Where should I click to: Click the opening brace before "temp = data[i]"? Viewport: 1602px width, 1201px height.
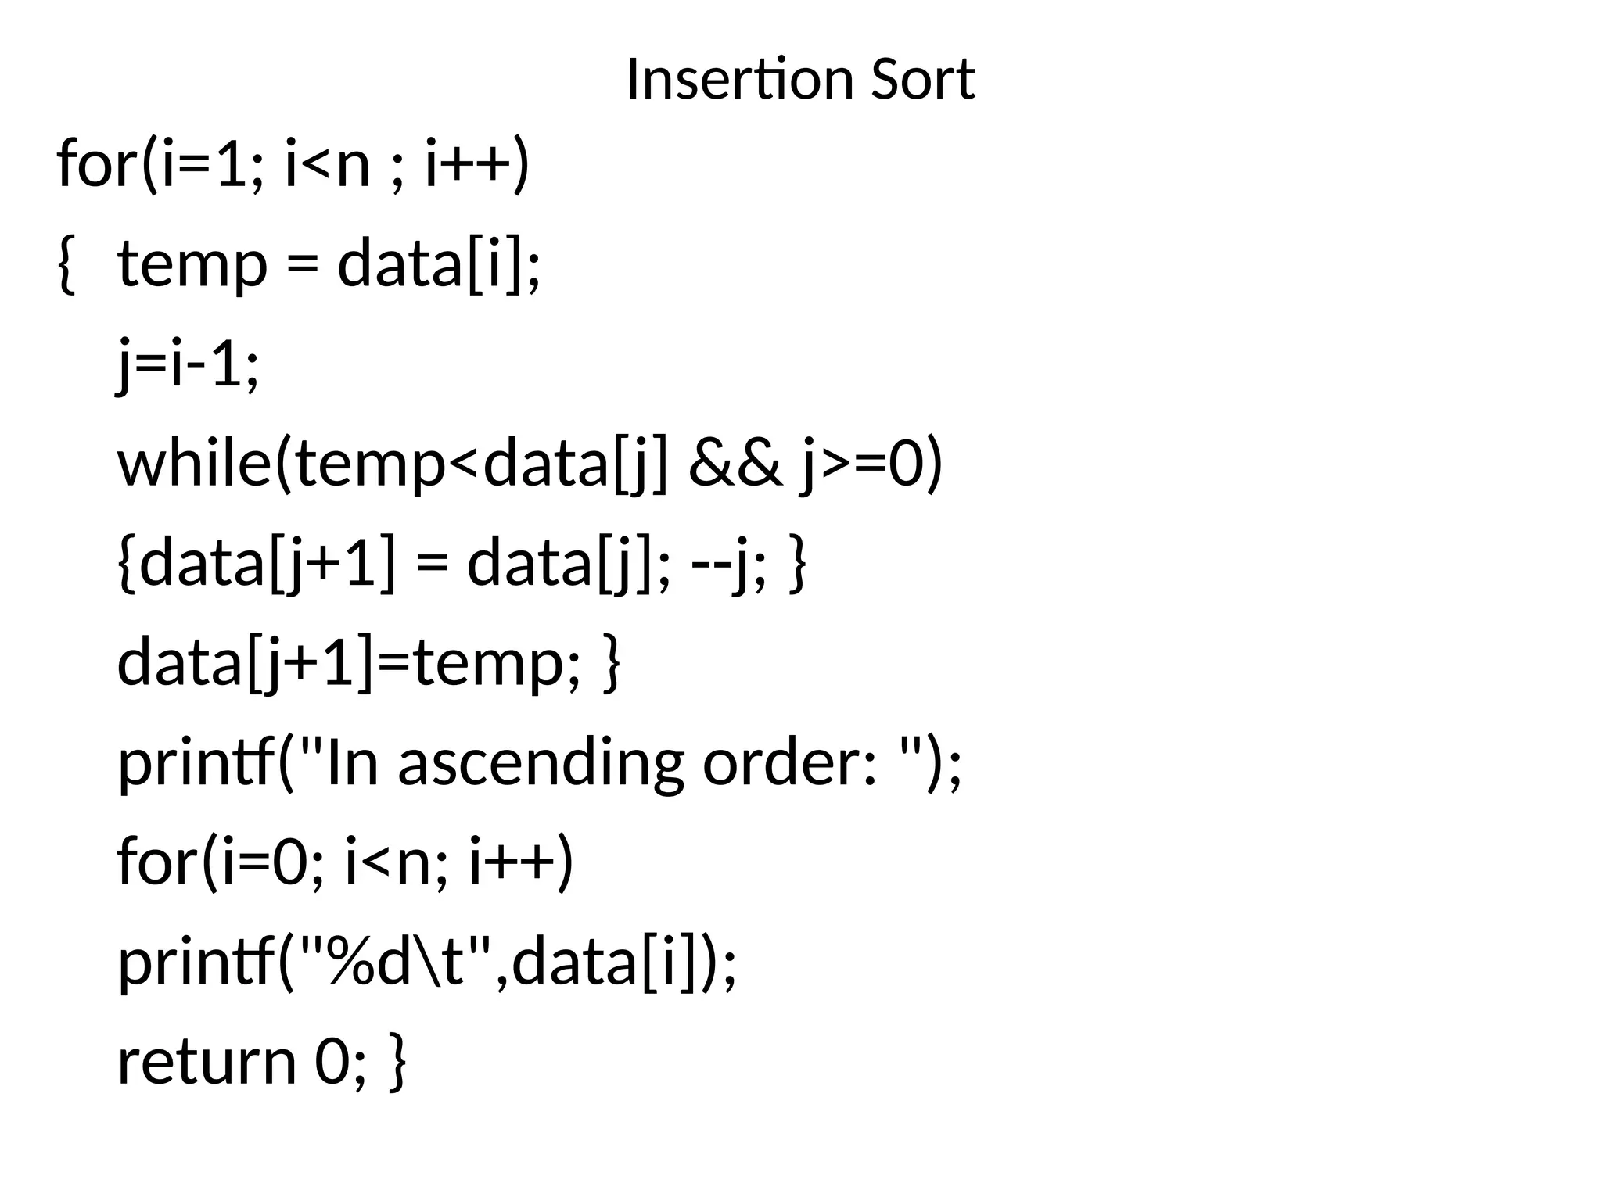67,264
